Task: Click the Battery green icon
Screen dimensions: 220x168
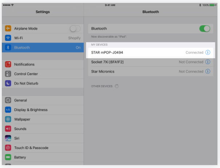Action: (8, 157)
